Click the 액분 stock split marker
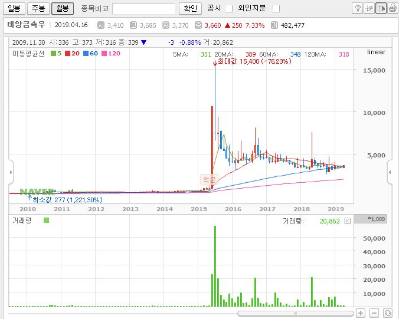Image resolution: width=399 pixels, height=319 pixels. click(209, 179)
